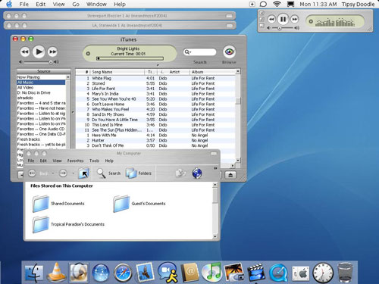Click the iTunes search field
Screen dimensions: 379x284
(200, 52)
